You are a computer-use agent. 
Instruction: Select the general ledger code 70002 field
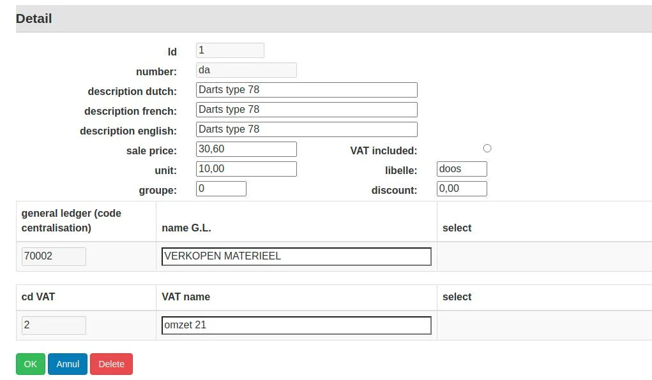click(x=54, y=256)
